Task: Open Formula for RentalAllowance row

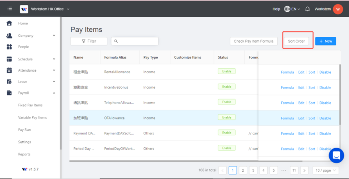Action: [287, 72]
